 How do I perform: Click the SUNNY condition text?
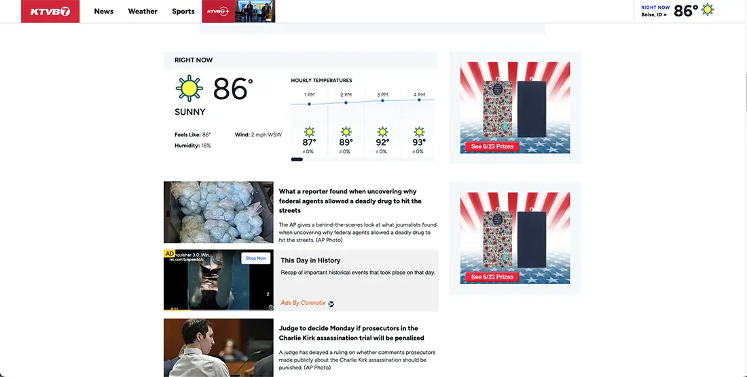pyautogui.click(x=190, y=112)
